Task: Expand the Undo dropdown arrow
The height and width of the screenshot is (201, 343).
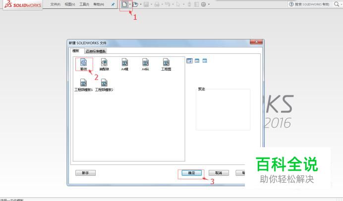Action: click(173, 4)
